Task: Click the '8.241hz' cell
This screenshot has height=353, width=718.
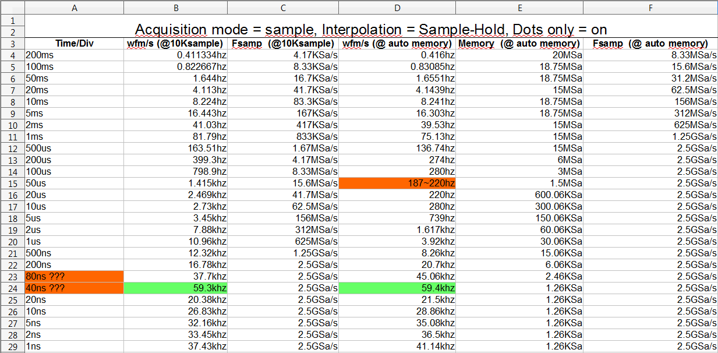Action: click(397, 101)
